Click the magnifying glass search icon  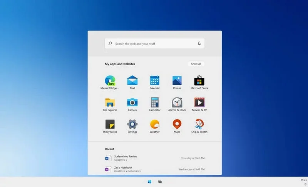click(x=110, y=43)
